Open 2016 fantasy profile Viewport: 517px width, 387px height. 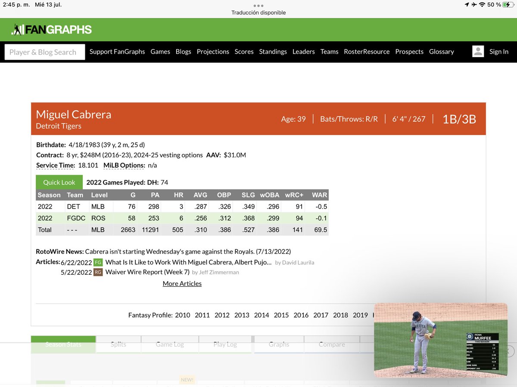pyautogui.click(x=301, y=315)
